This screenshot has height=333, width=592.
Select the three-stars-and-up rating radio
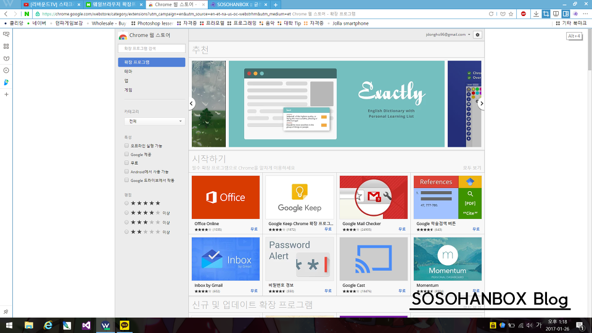pyautogui.click(x=127, y=223)
